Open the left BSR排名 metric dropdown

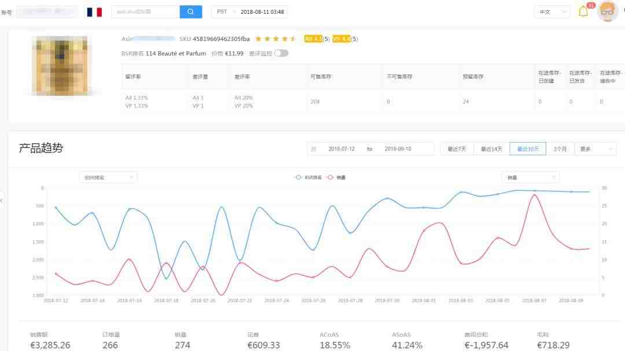pos(108,177)
